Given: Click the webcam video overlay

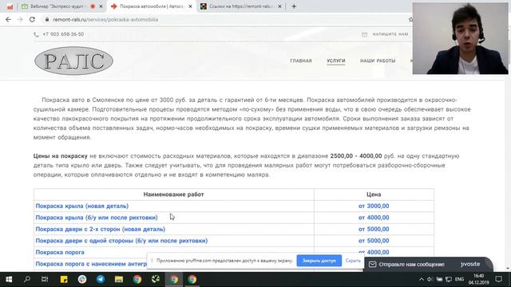Looking at the screenshot, I should point(460,38).
